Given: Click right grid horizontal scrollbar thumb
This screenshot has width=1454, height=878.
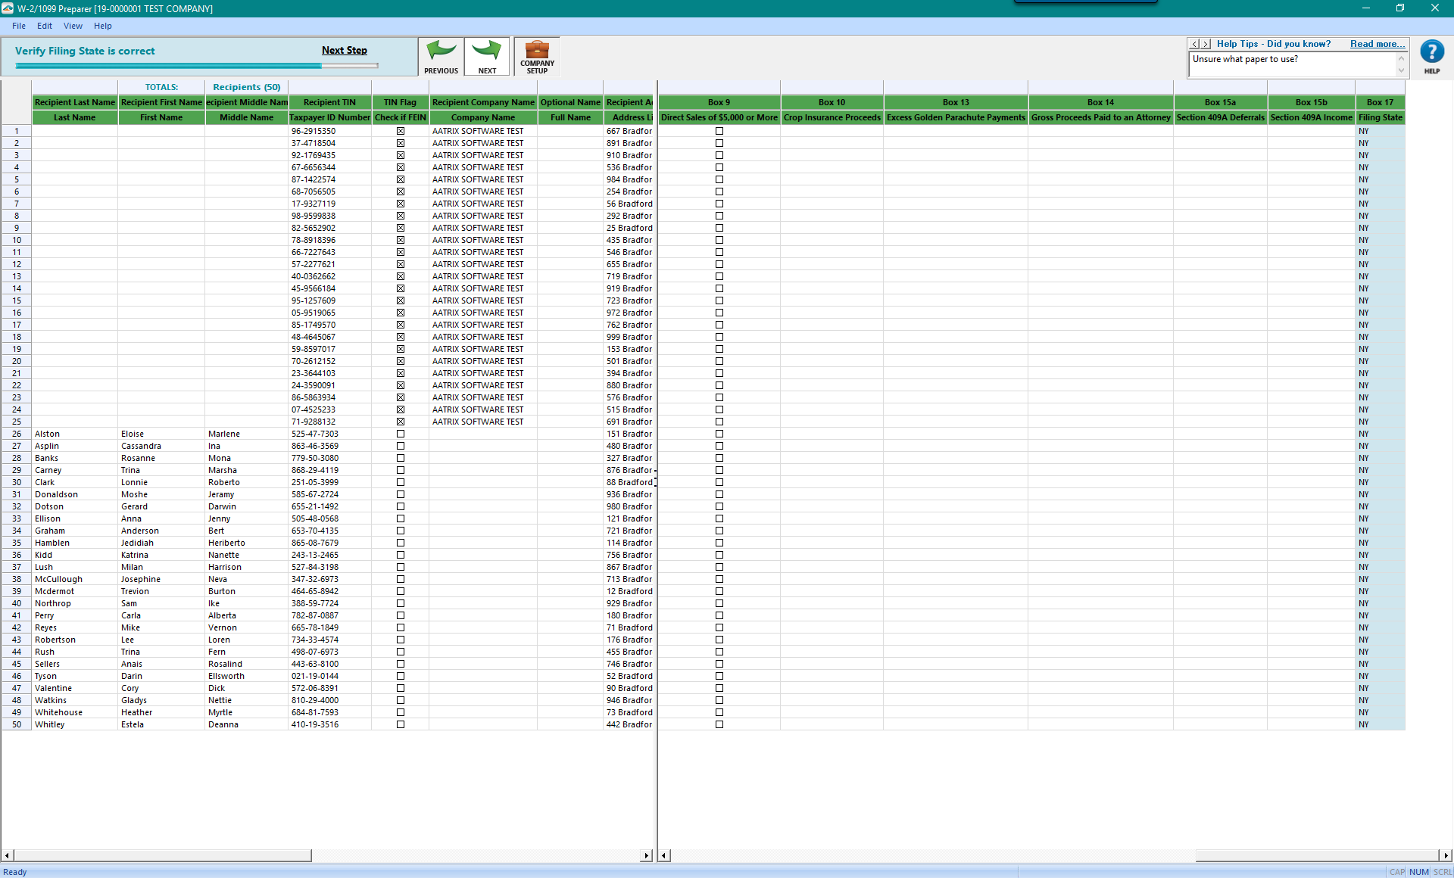Looking at the screenshot, I should point(1316,855).
